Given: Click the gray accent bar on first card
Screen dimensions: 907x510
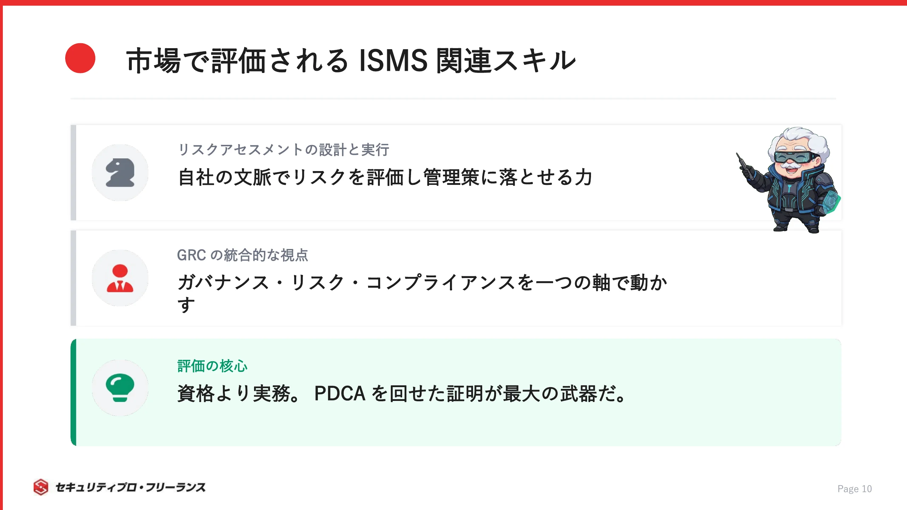Looking at the screenshot, I should (x=73, y=172).
